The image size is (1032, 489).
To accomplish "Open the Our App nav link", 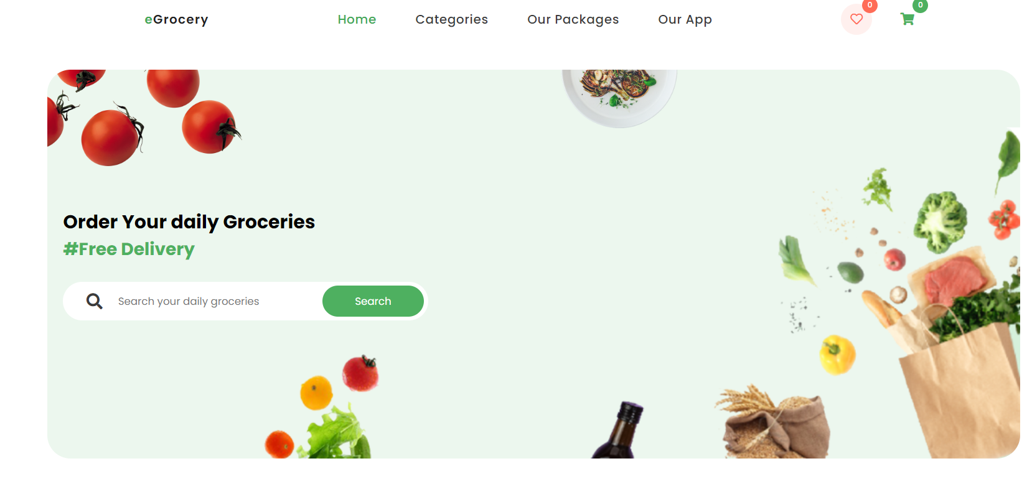I will pos(685,19).
